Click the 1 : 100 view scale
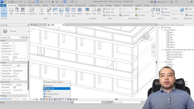Screen dimensions: 194x109 [35, 99]
